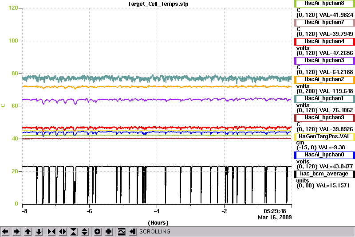Click the pan left arrow button
This screenshot has width=355, height=237.
[x=5, y=232]
